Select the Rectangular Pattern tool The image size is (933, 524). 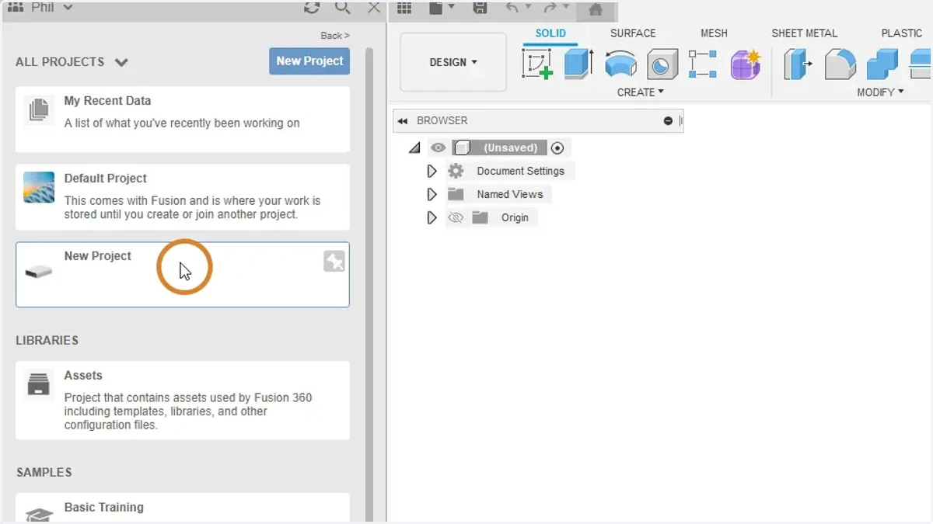coord(703,64)
